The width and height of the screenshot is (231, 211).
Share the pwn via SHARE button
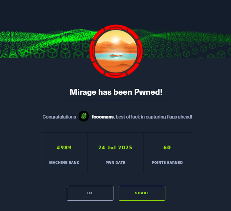[x=142, y=193]
